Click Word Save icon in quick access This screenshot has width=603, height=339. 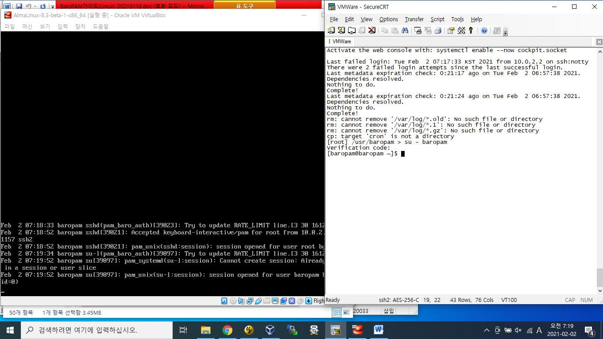[x=19, y=7]
